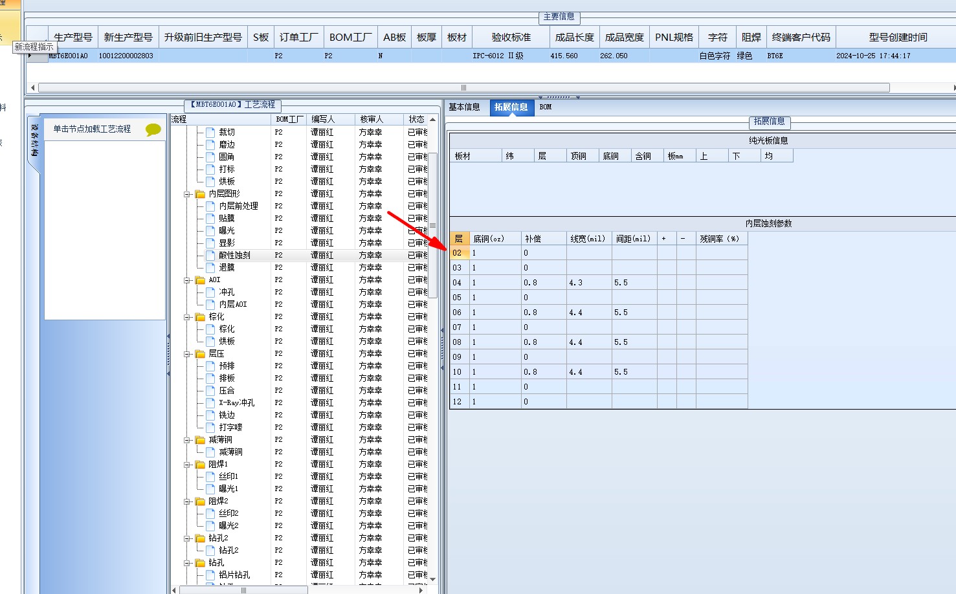Click the document icon beside 压合
Screen dimensions: 956x594
[210, 390]
